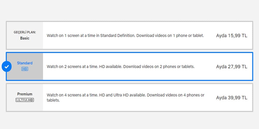Screen dimensions: 259x129
Task: Click the blue checkmark icon beside Standard
Action: tap(7, 67)
